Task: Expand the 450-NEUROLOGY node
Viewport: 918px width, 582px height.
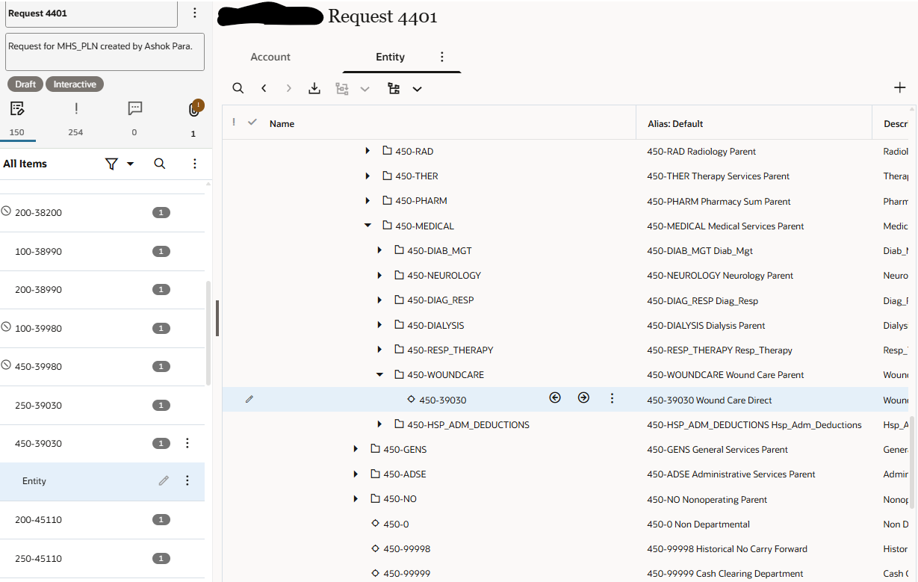Action: tap(379, 275)
